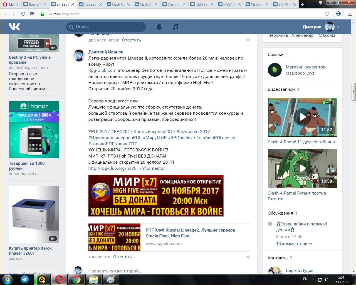
Task: Click the address bar URL
Action: coord(64,14)
